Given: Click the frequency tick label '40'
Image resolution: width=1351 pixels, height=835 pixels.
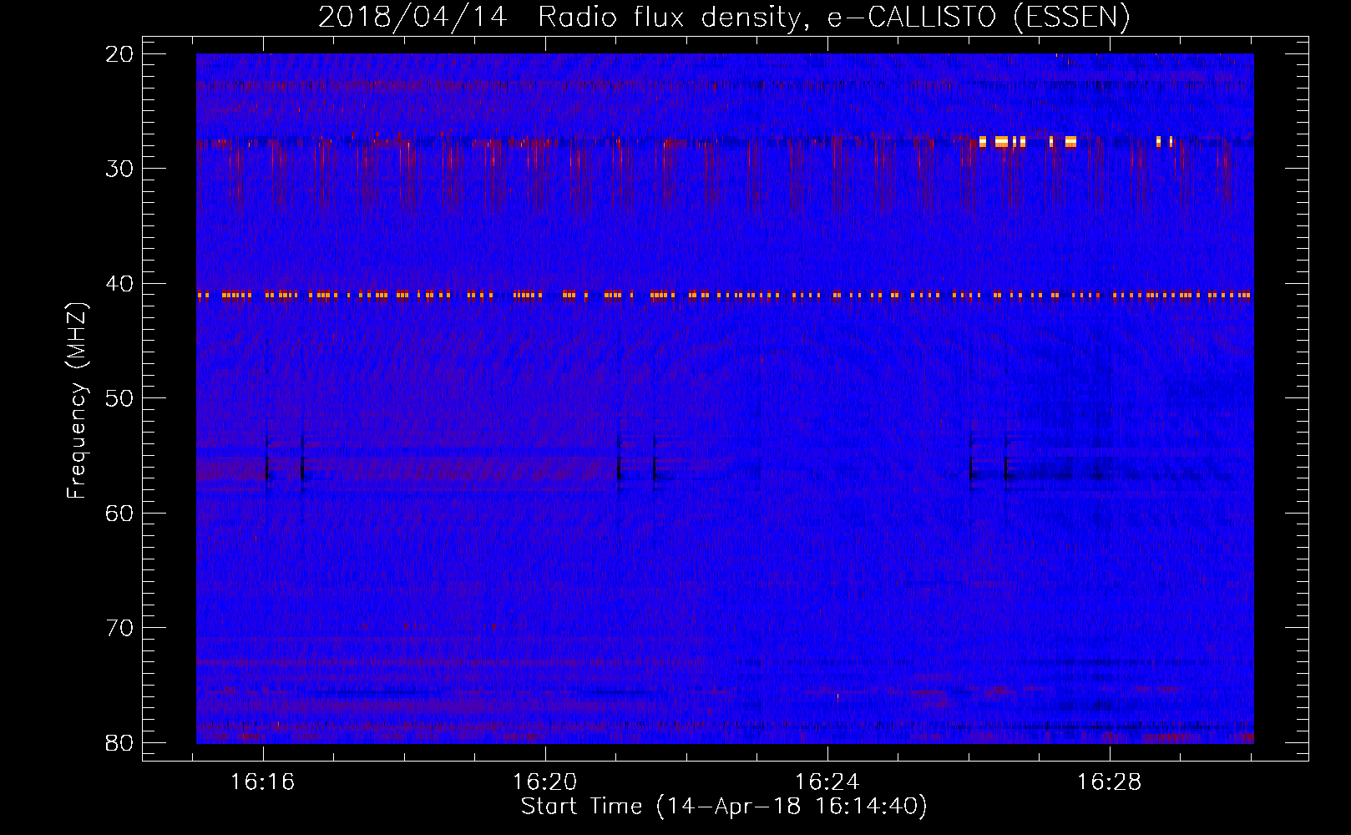Looking at the screenshot, I should point(119,284).
